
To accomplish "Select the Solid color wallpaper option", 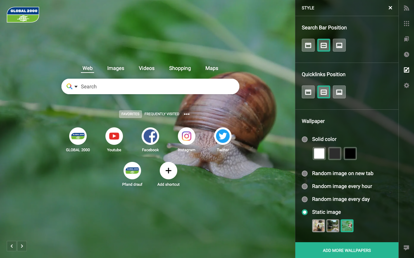I will tap(305, 139).
